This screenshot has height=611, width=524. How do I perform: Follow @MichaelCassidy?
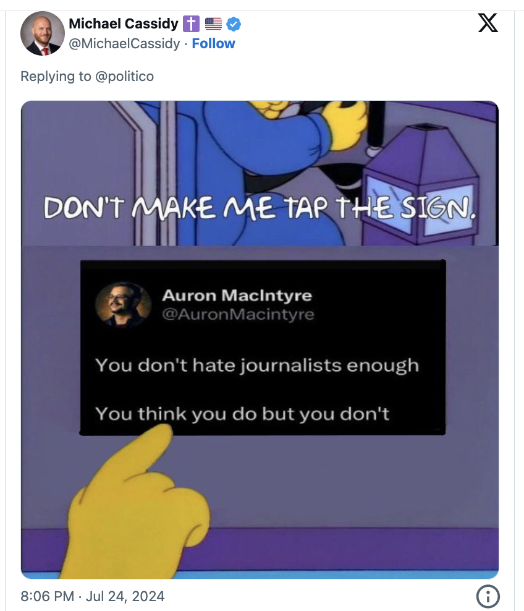click(213, 43)
